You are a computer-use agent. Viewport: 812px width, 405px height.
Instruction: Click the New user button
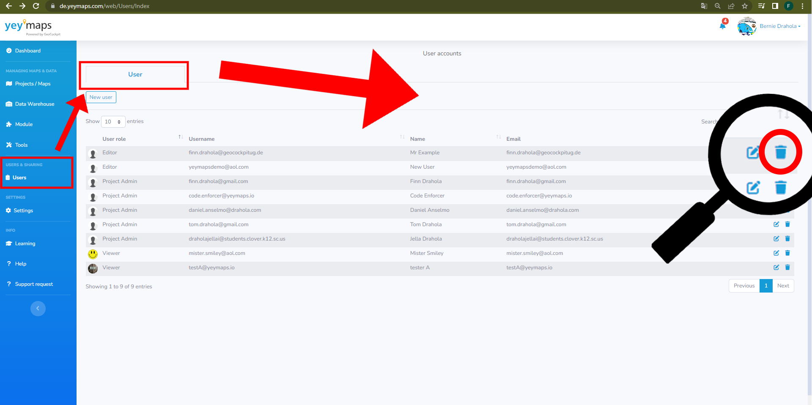point(101,97)
